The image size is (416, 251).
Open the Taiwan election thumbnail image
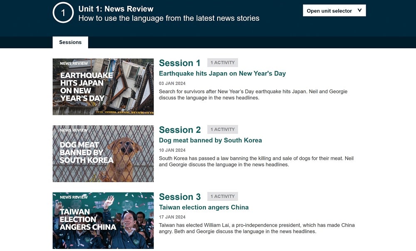point(103,220)
